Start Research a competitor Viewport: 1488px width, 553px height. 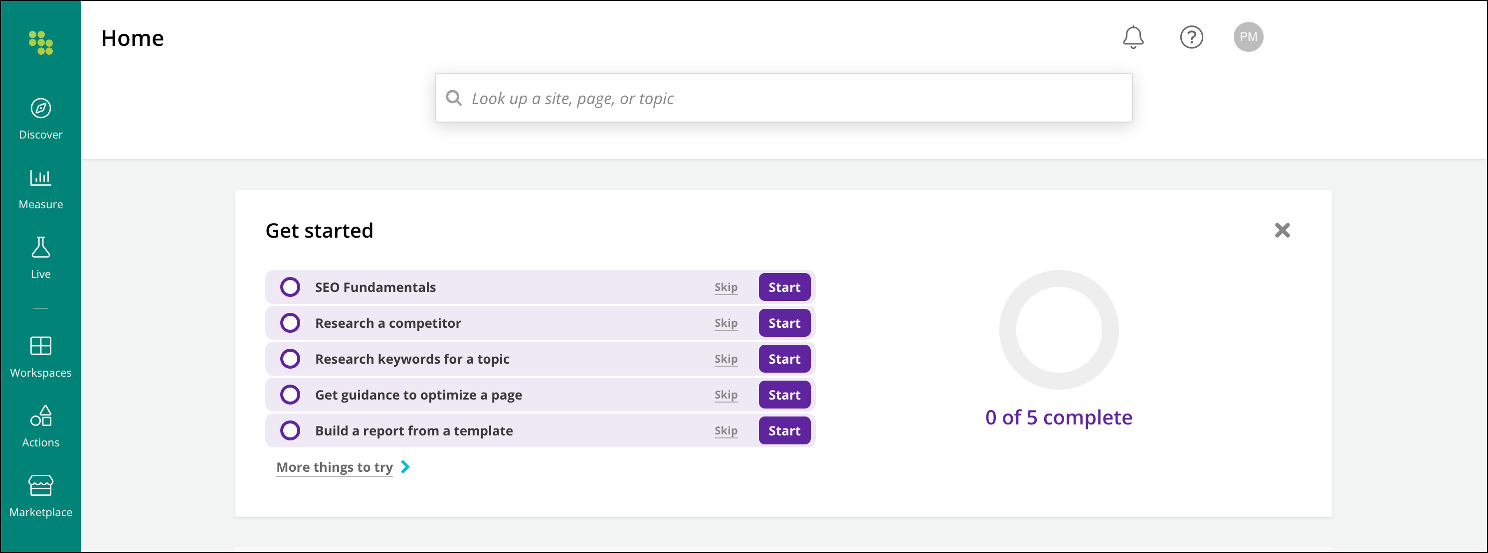[x=784, y=323]
